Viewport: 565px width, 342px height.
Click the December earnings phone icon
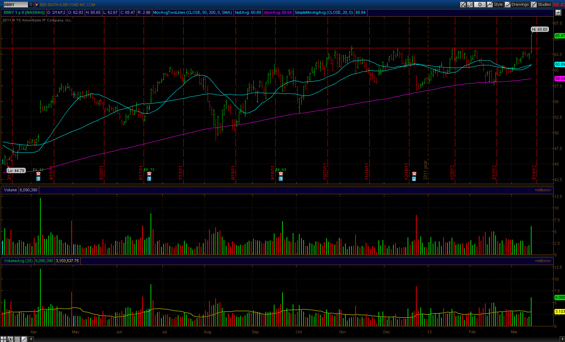(x=414, y=174)
